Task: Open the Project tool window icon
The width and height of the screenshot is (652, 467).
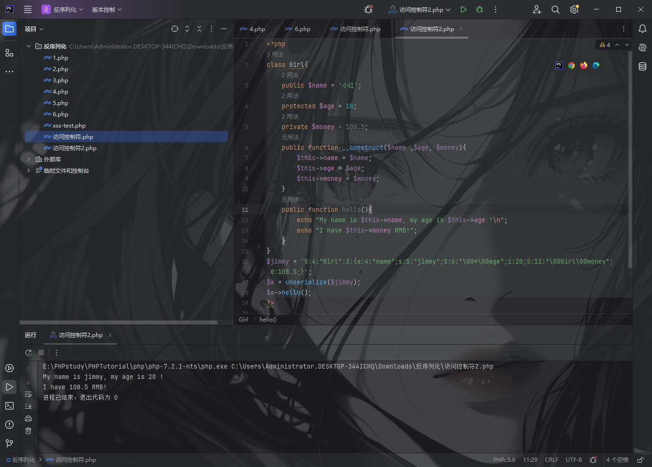Action: [x=9, y=29]
